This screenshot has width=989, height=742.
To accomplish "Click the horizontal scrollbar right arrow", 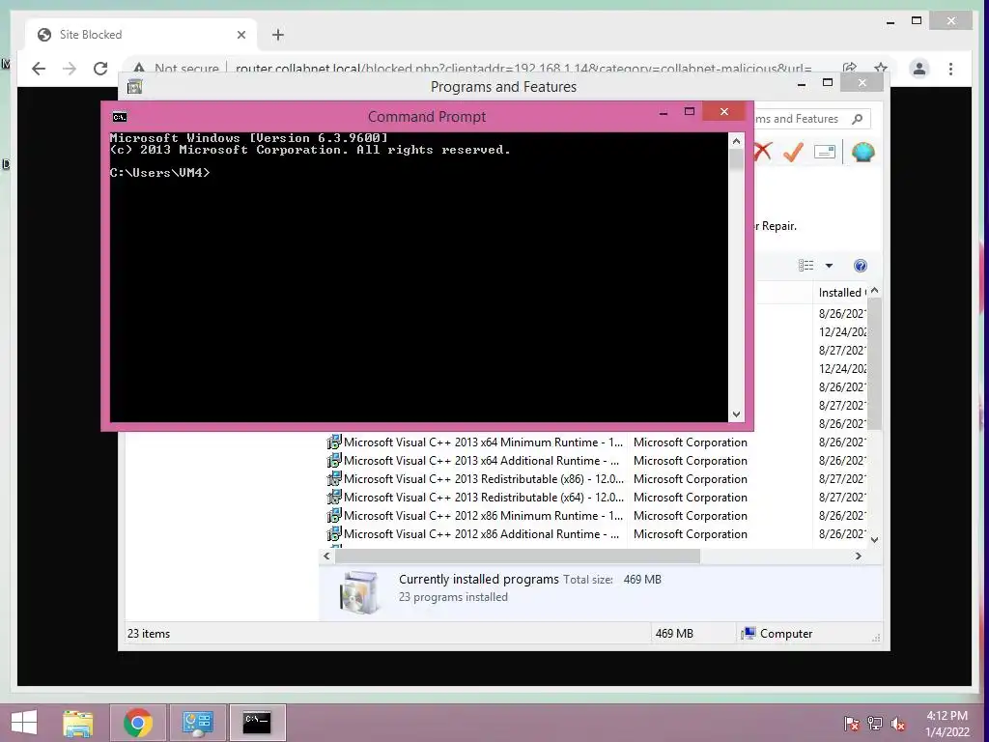I will pos(858,556).
